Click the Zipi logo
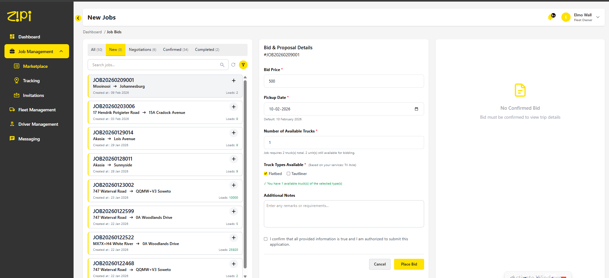 [x=19, y=16]
